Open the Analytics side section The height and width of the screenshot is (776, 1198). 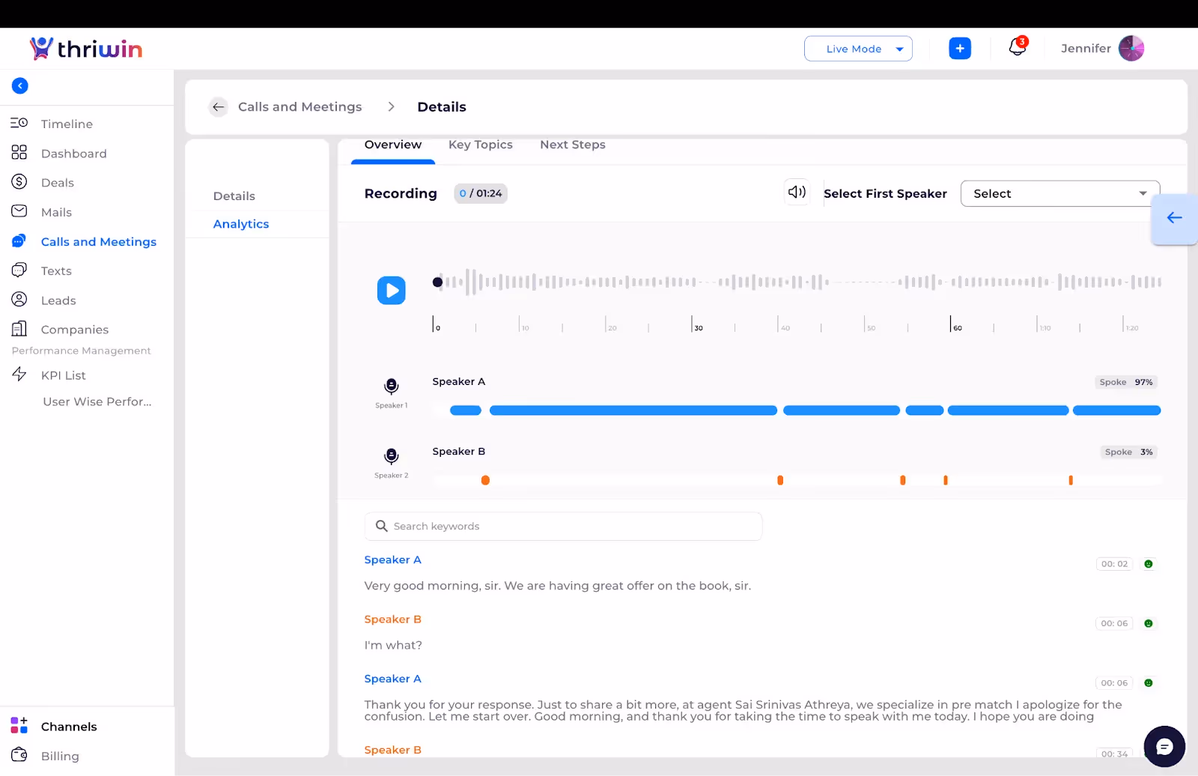pos(241,224)
